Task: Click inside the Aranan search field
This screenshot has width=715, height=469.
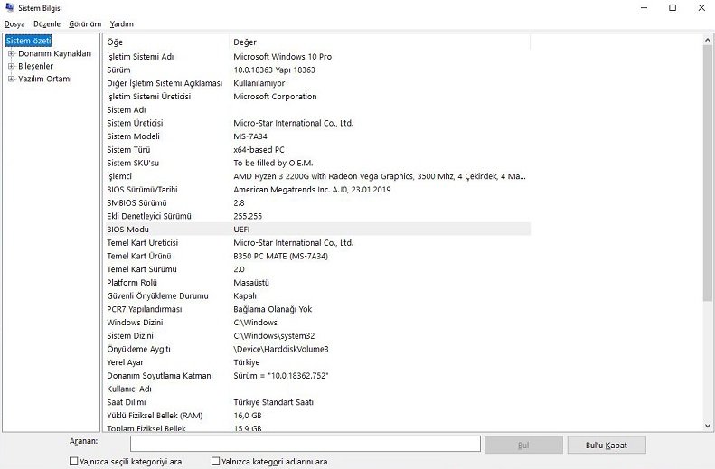Action: click(305, 444)
